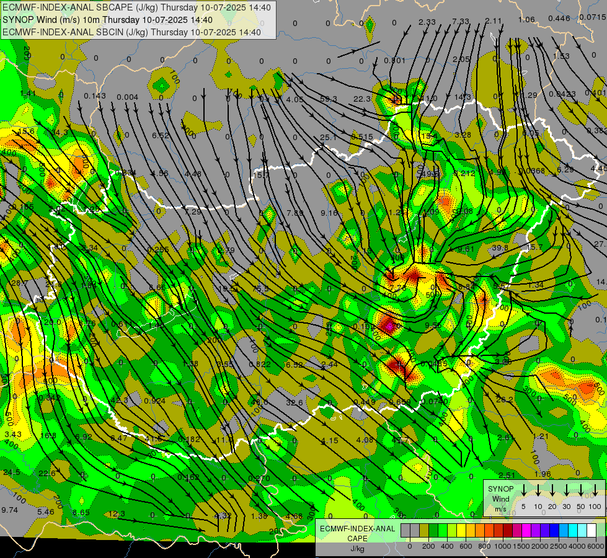Click the map value 5.46
The width and height of the screenshot is (607, 558).
pos(46,512)
